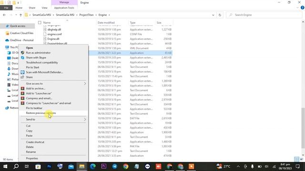The height and width of the screenshot is (171, 305).
Task: Select Copy from context menu
Action: click(29, 131)
